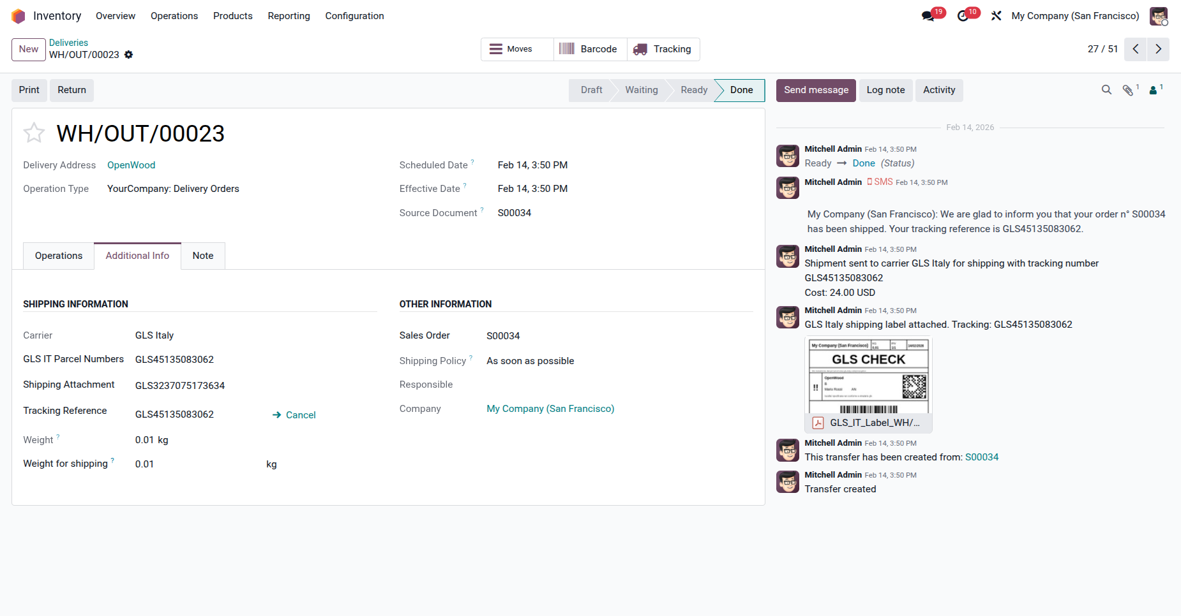
Task: Mark WH/OUT/00023 with the favorite star
Action: (34, 133)
